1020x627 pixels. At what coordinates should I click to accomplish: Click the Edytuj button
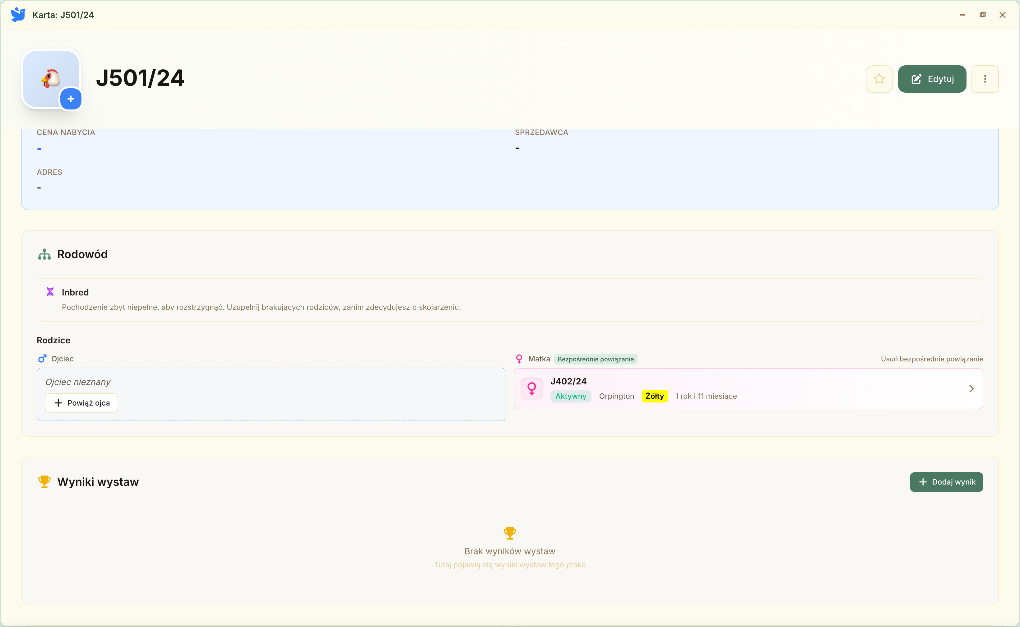click(932, 79)
